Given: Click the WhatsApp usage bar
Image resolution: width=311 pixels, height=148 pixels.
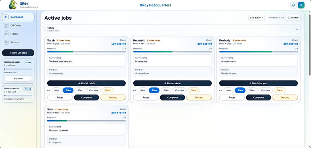Looking at the screenshot, I should (18, 69).
